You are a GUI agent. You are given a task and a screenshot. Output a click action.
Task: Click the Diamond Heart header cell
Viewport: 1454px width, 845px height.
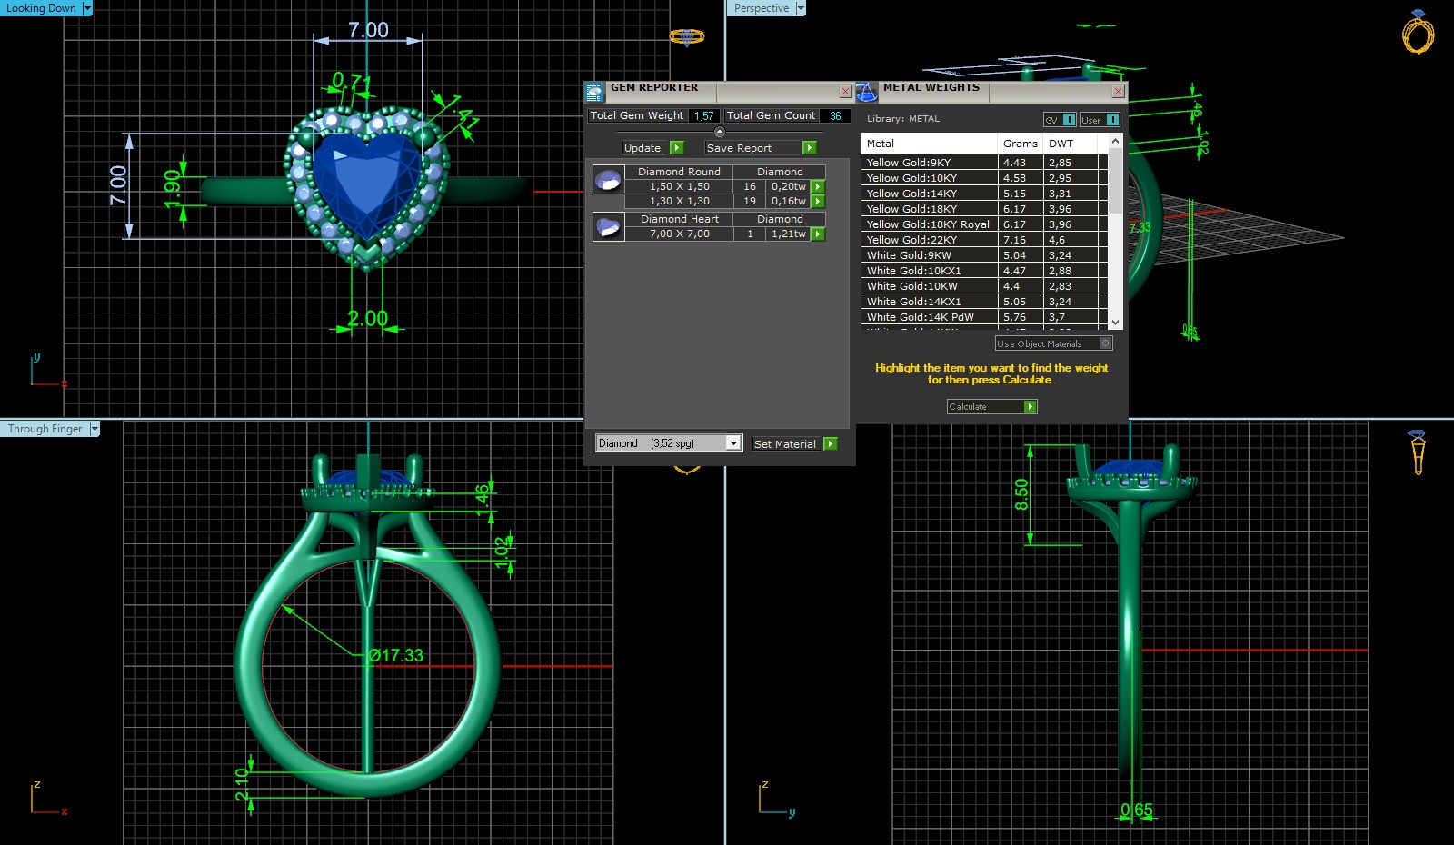coord(680,219)
